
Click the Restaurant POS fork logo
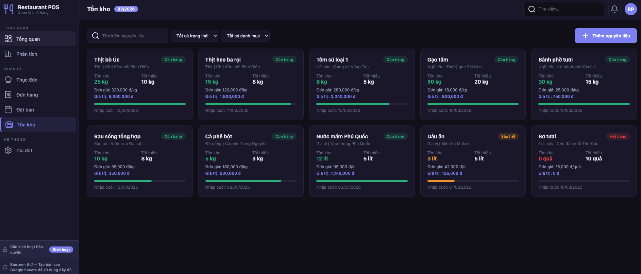[8, 9]
